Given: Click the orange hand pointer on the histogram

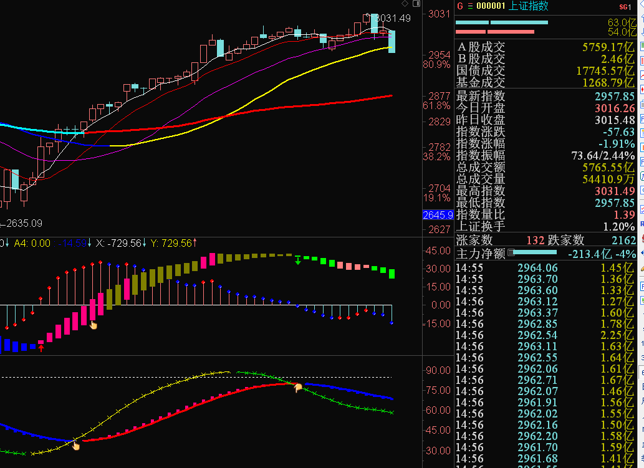Looking at the screenshot, I should [94, 325].
